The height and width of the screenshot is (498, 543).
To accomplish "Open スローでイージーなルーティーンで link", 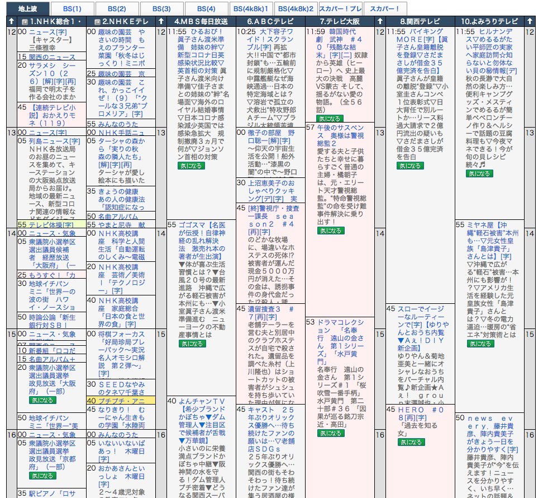I will (x=423, y=328).
